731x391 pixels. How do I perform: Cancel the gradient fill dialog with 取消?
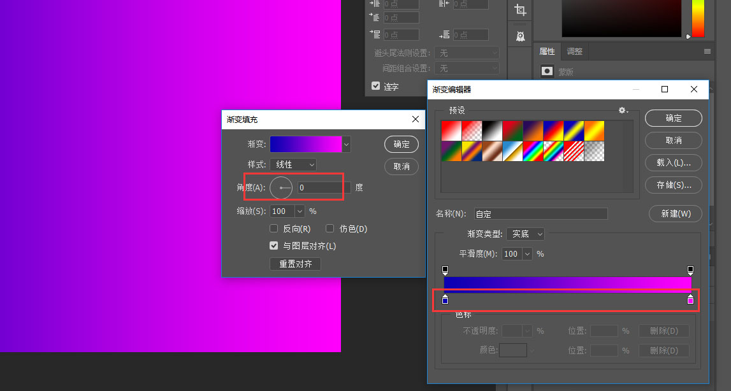pyautogui.click(x=402, y=166)
